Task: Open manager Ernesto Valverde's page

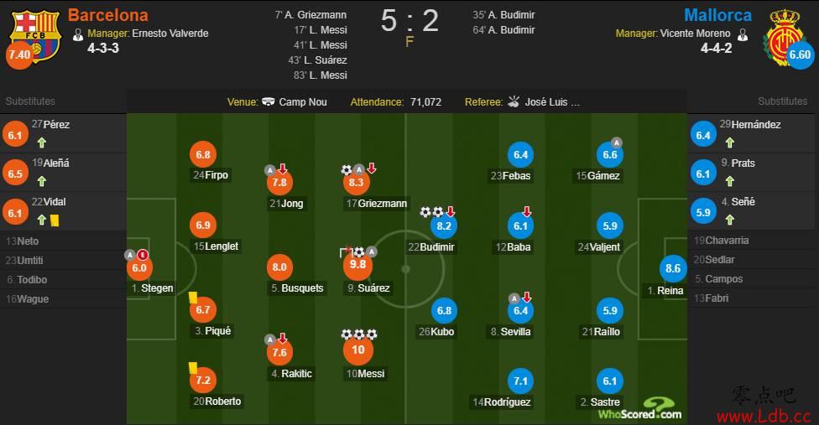Action: pos(170,34)
